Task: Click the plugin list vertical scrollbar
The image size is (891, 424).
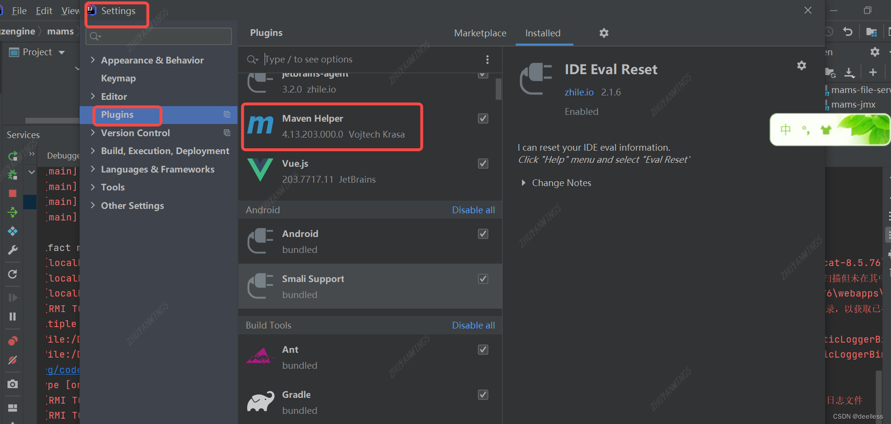Action: click(498, 90)
